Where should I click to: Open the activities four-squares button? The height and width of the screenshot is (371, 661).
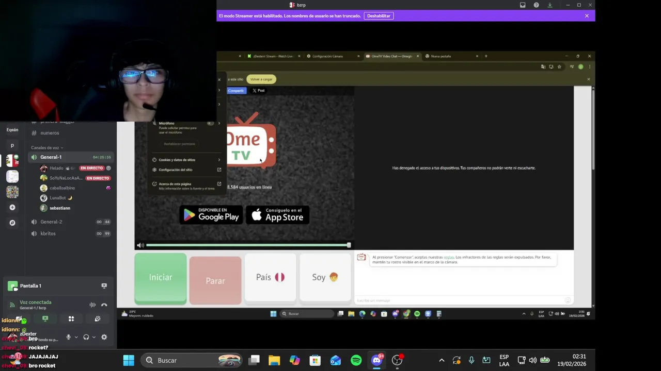tap(71, 319)
